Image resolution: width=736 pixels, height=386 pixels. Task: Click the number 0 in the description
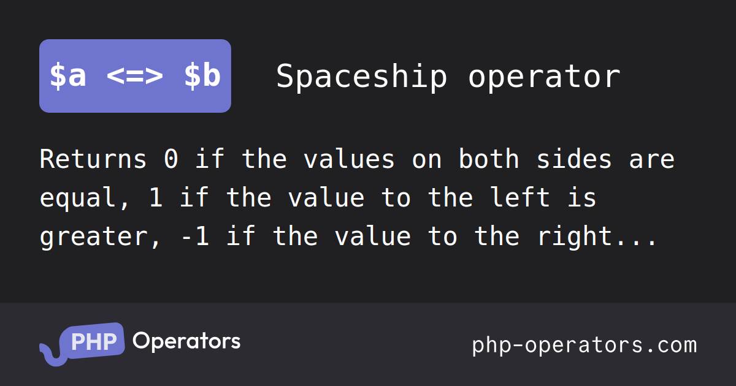point(171,159)
